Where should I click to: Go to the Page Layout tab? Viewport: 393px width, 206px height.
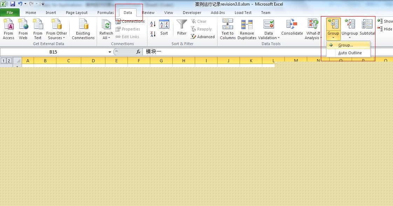point(77,13)
